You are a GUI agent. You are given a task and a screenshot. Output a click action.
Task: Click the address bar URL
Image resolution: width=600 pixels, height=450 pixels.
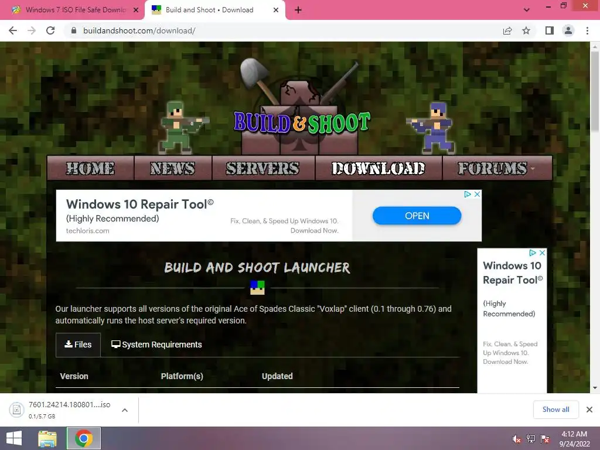click(139, 30)
